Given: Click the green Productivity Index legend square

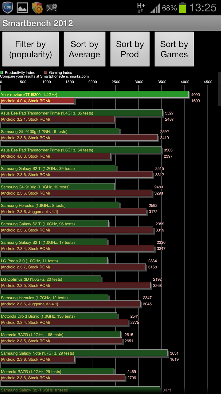Looking at the screenshot, I should (x=2, y=73).
